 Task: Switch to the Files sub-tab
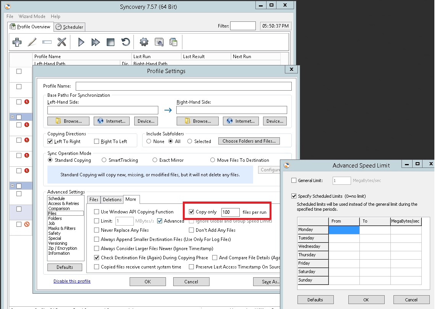(x=94, y=200)
